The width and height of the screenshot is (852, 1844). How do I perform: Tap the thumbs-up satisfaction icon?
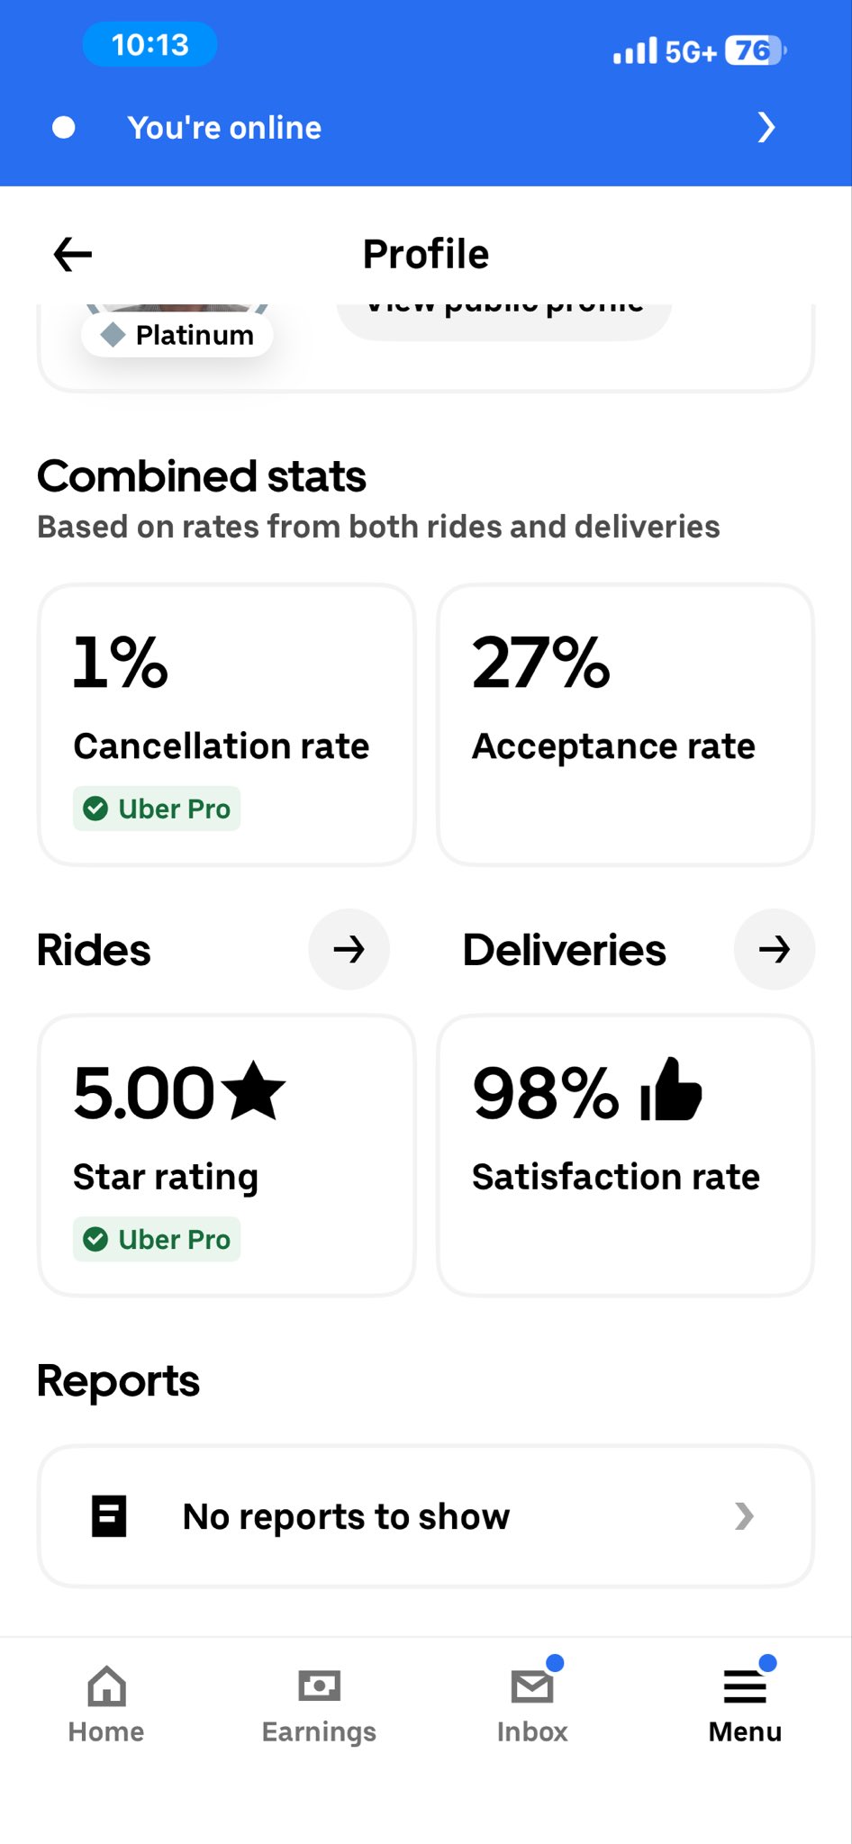671,1091
